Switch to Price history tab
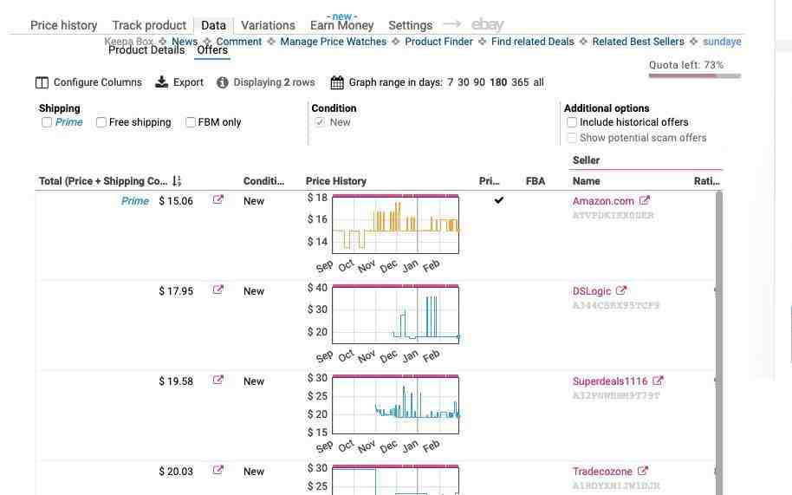Screen dimensions: 792x495 point(63,25)
